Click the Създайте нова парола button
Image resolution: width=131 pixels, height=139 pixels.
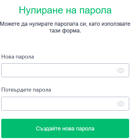click(x=65, y=128)
